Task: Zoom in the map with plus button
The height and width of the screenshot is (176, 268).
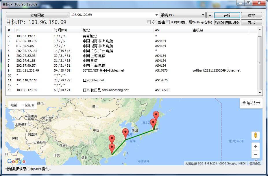Action: coord(255,147)
